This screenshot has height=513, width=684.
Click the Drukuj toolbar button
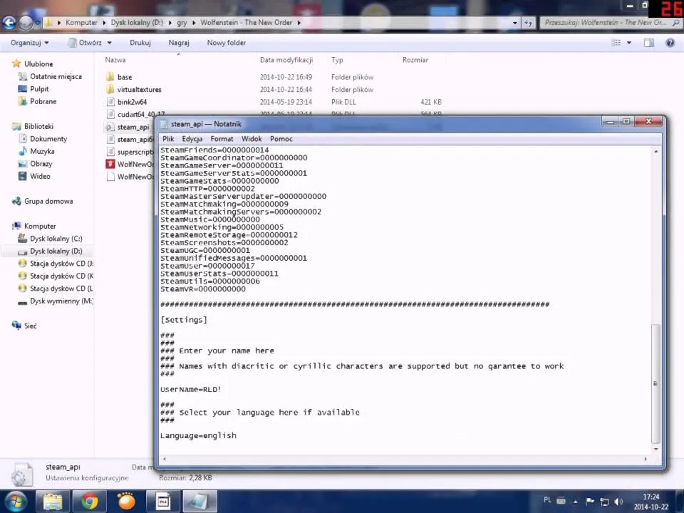[x=140, y=43]
